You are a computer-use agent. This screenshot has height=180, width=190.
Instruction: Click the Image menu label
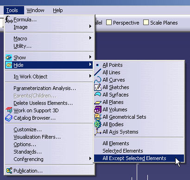(20, 27)
